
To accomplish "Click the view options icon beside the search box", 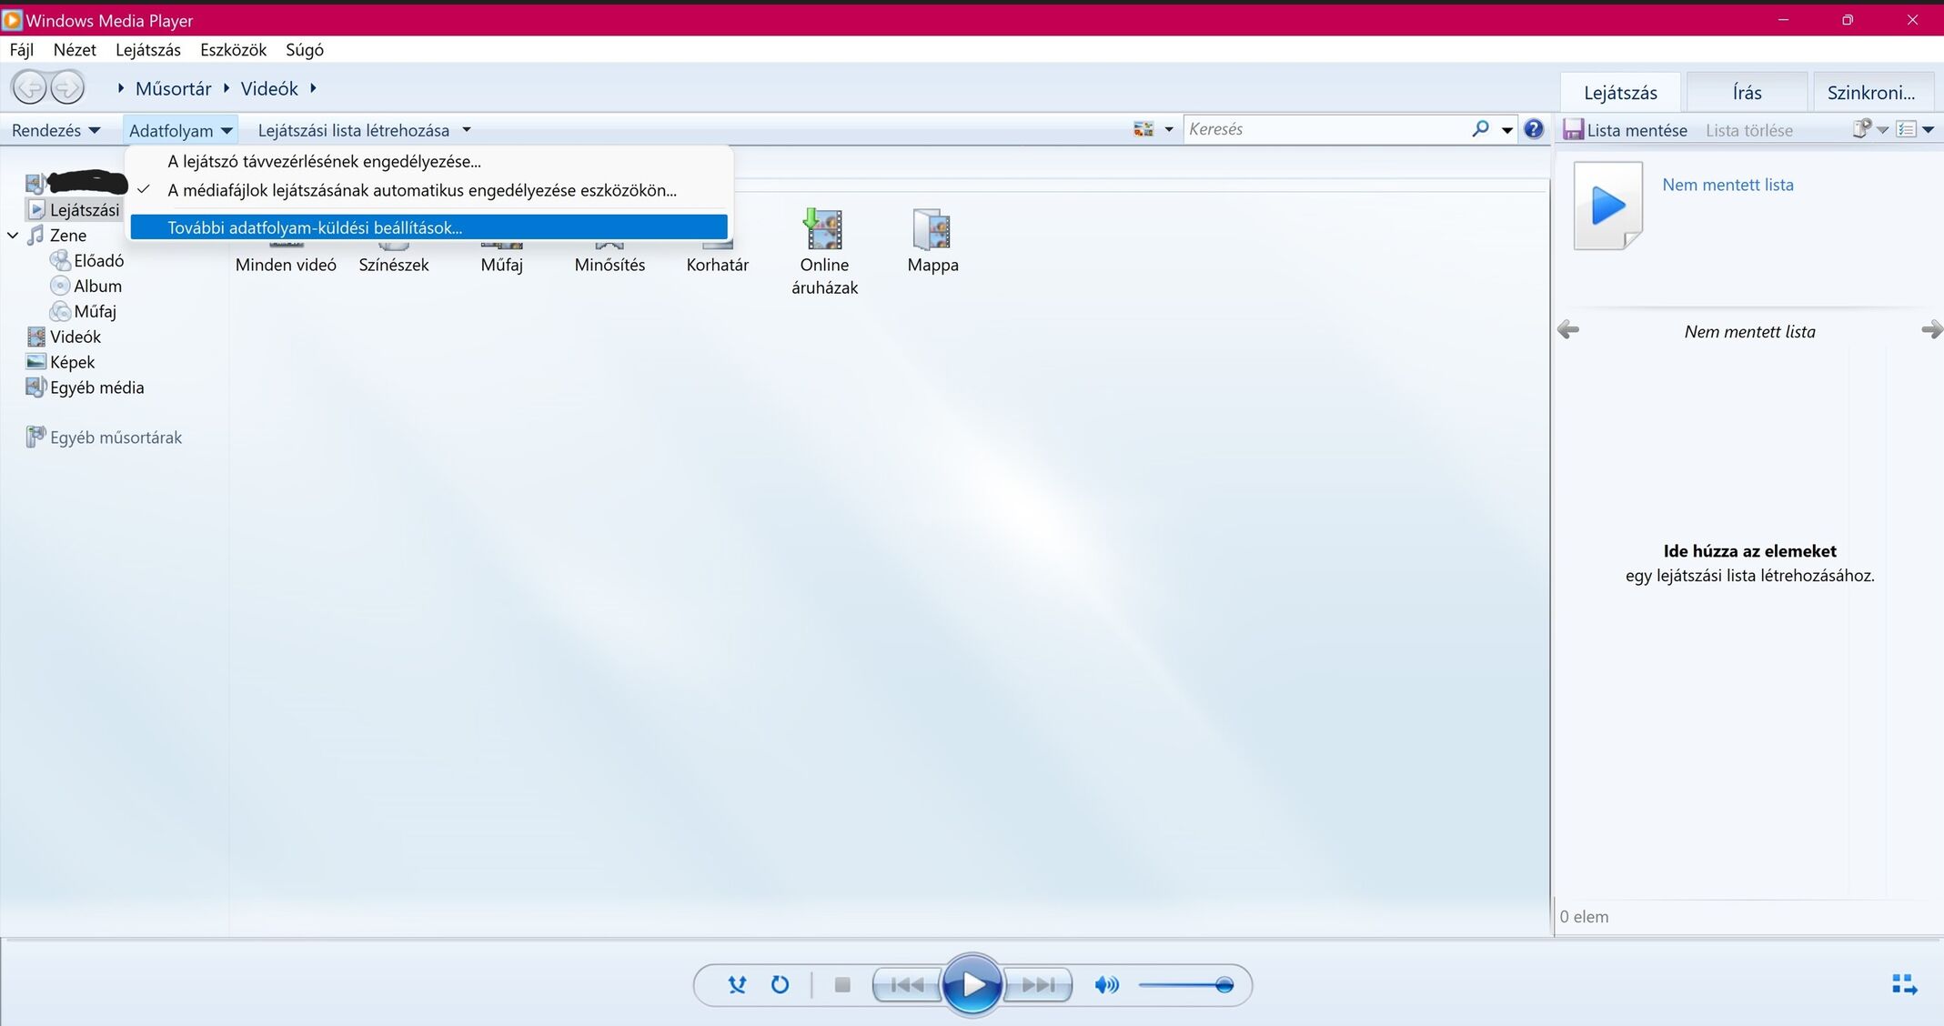I will coord(1143,129).
